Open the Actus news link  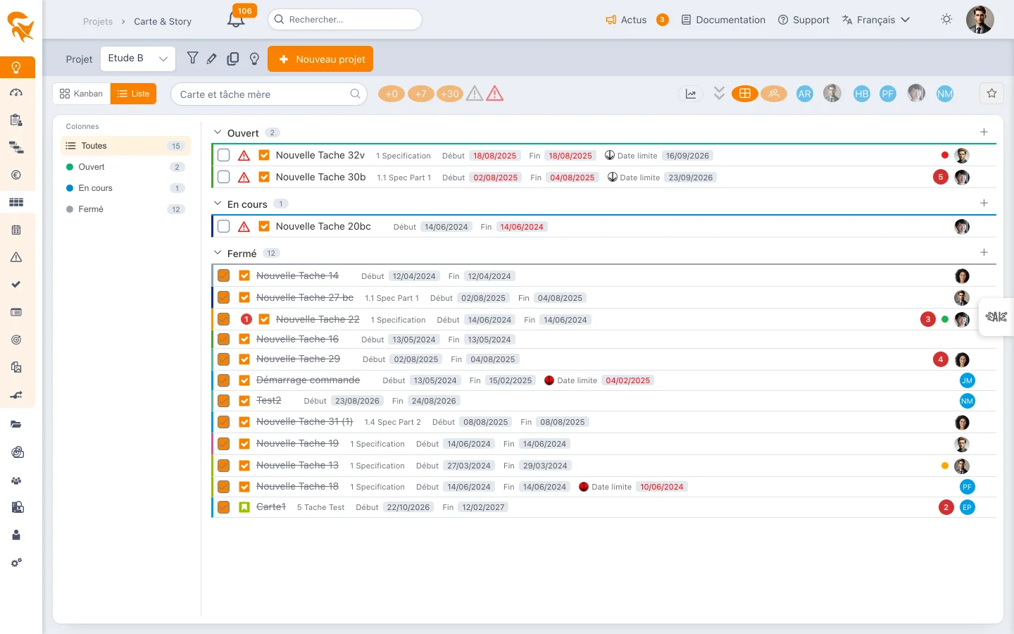coord(626,20)
